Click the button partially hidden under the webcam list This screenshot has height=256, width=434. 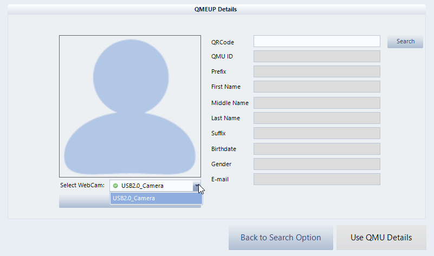pos(84,201)
